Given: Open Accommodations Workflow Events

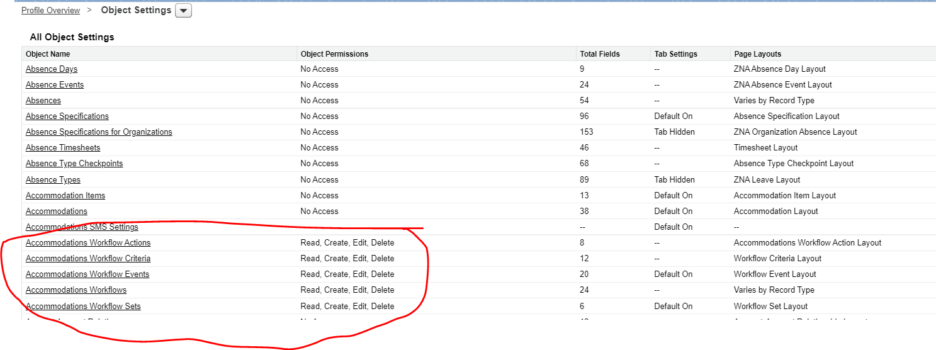Looking at the screenshot, I should click(x=87, y=274).
